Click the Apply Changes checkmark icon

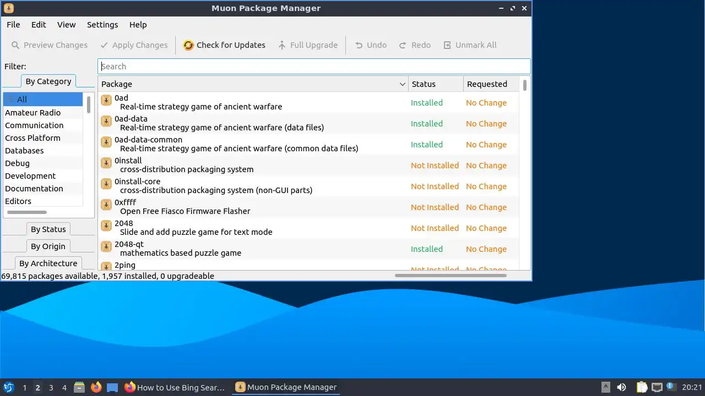(x=104, y=45)
